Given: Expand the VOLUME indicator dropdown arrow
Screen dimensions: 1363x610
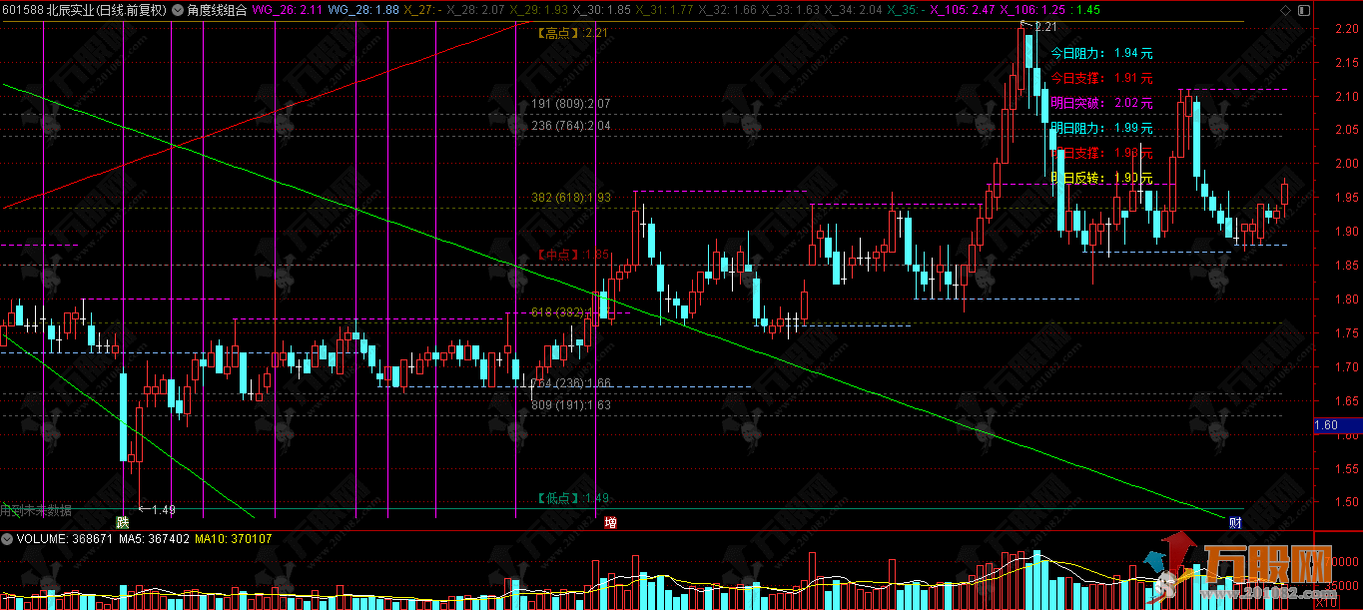Looking at the screenshot, I should click(7, 538).
